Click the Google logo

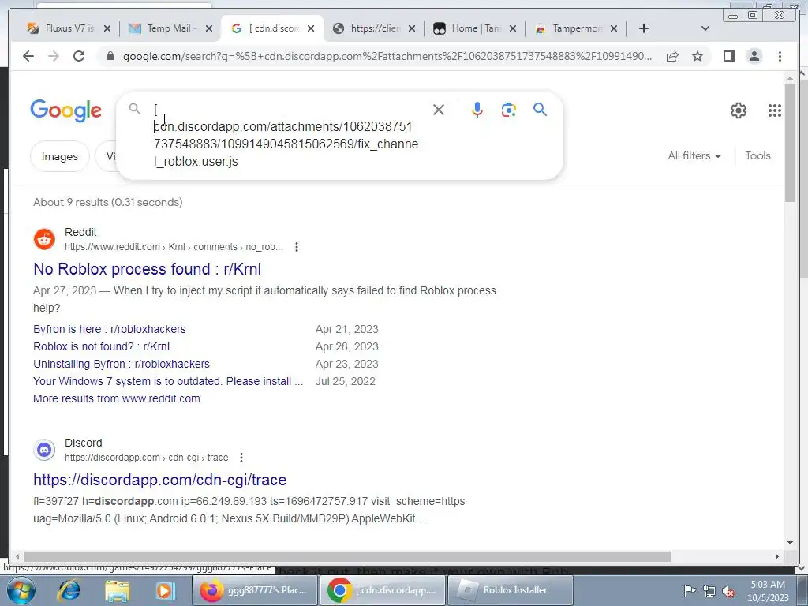pyautogui.click(x=66, y=110)
